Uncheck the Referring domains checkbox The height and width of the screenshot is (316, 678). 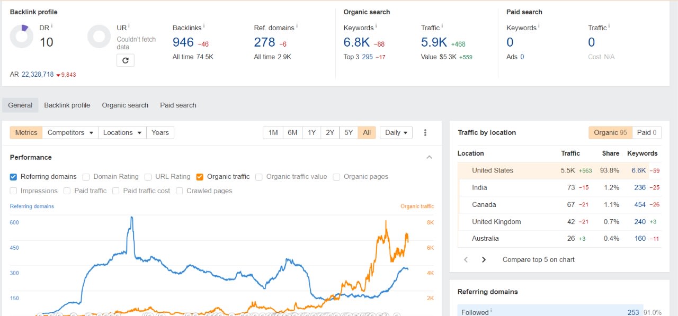point(14,177)
